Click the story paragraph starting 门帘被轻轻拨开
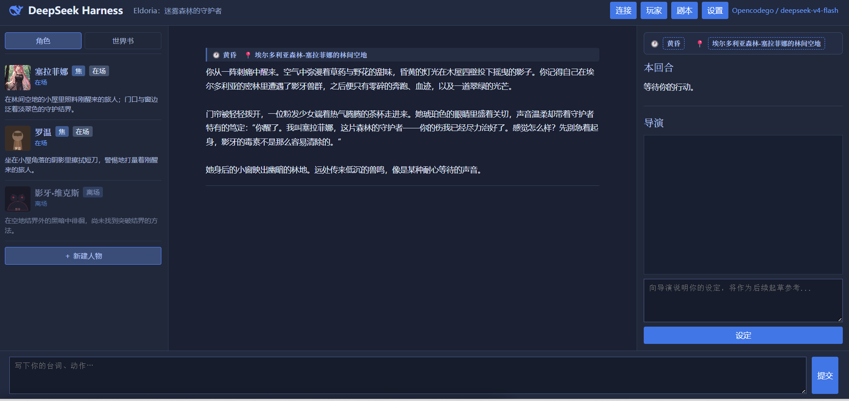The height and width of the screenshot is (401, 849). (x=402, y=128)
